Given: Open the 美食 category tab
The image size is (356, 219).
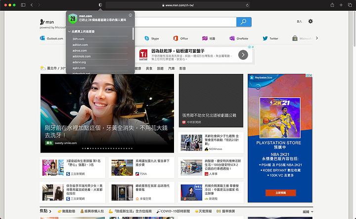Looking at the screenshot, I should click(x=149, y=69).
